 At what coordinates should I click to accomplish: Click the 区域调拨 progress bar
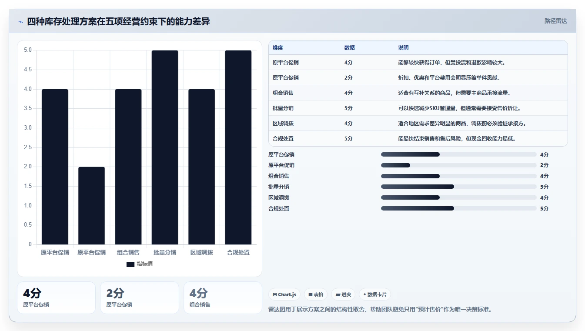[x=459, y=197]
